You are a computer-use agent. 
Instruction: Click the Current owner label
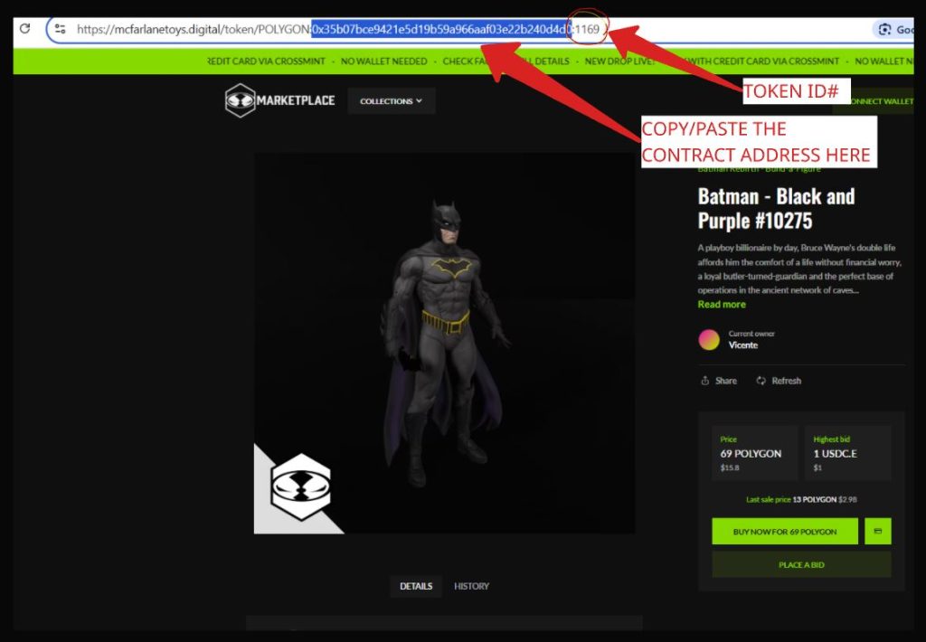[751, 333]
